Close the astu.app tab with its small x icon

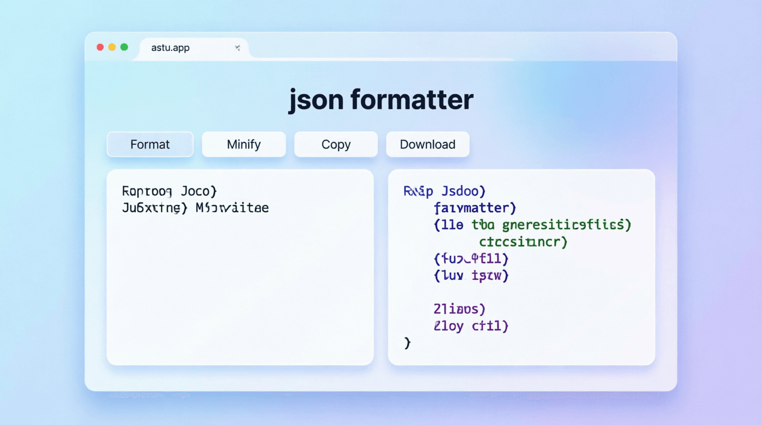point(238,47)
